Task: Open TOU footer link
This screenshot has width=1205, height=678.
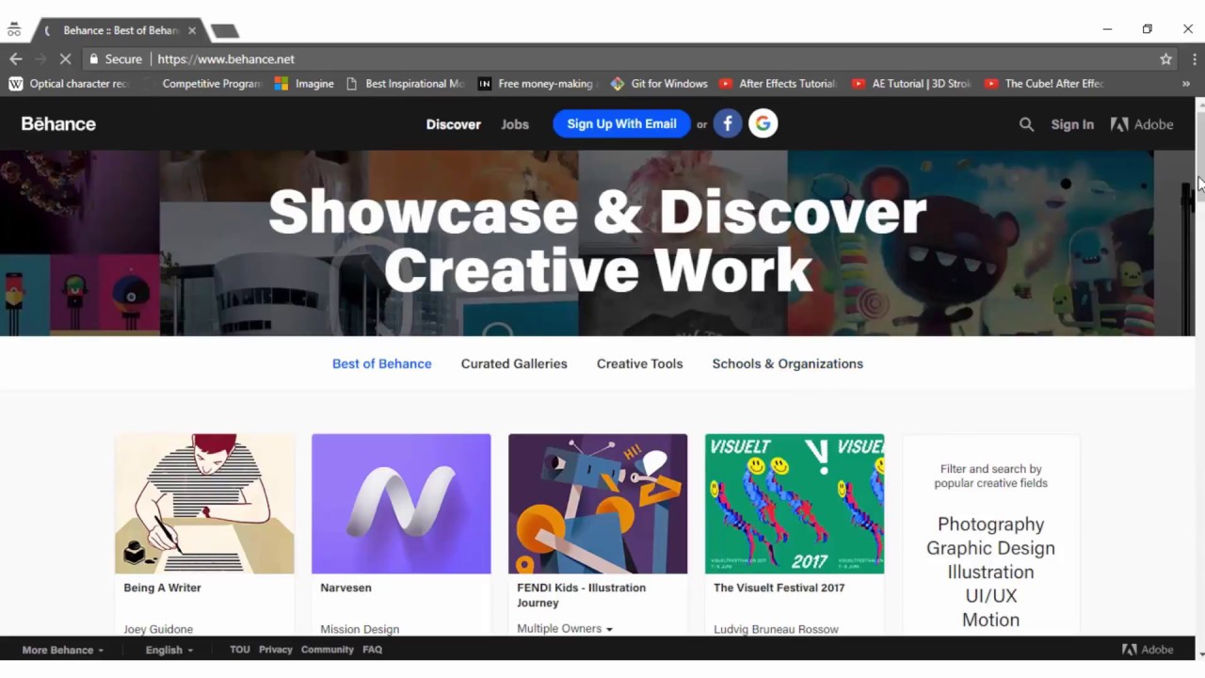Action: (240, 650)
